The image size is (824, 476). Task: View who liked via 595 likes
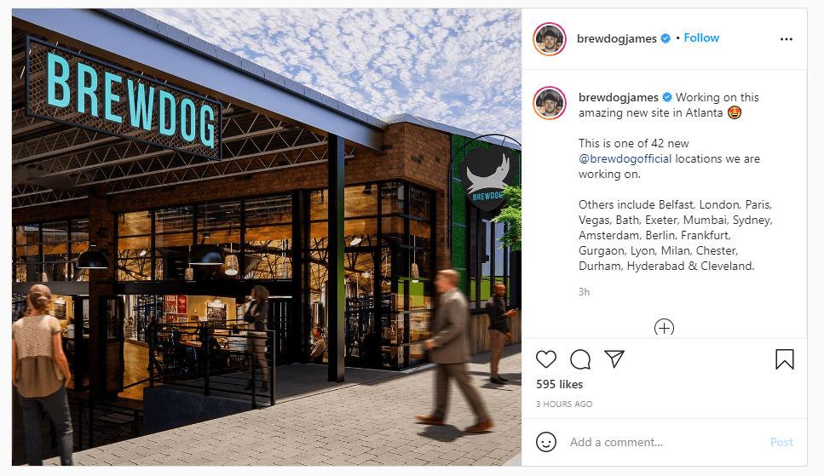click(x=559, y=385)
